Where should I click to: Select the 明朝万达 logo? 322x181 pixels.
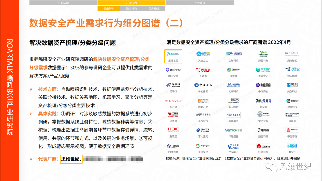[x=203, y=100]
